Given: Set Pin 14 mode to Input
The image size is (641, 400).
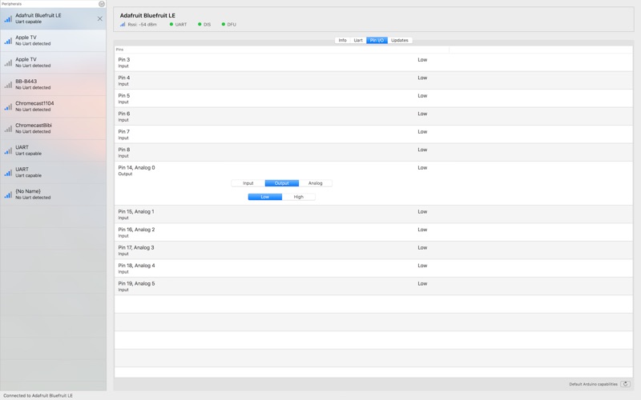Looking at the screenshot, I should [x=248, y=183].
